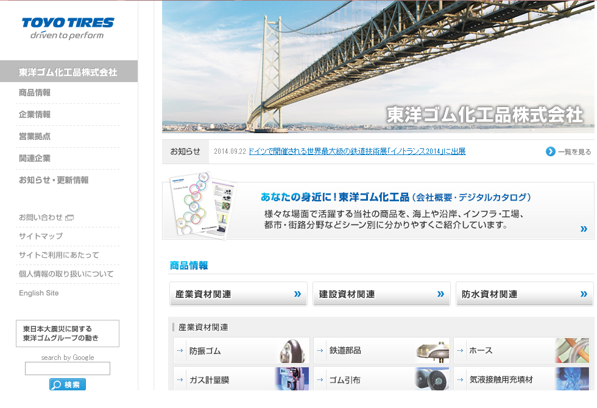Click the catalog banner description text
Image resolution: width=597 pixels, height=408 pixels.
click(x=394, y=220)
